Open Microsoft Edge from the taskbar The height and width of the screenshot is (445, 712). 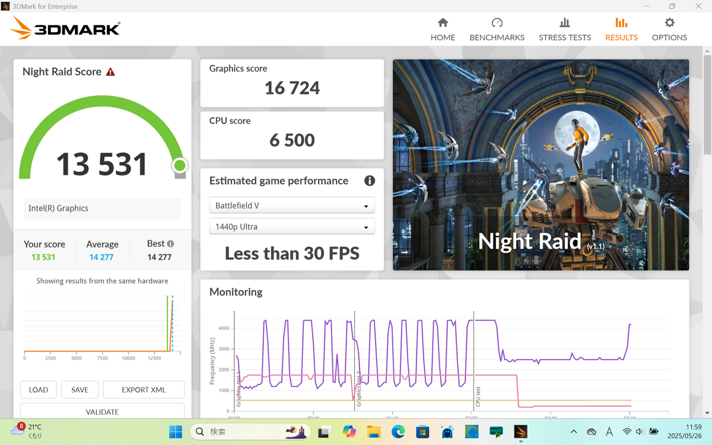tap(398, 431)
